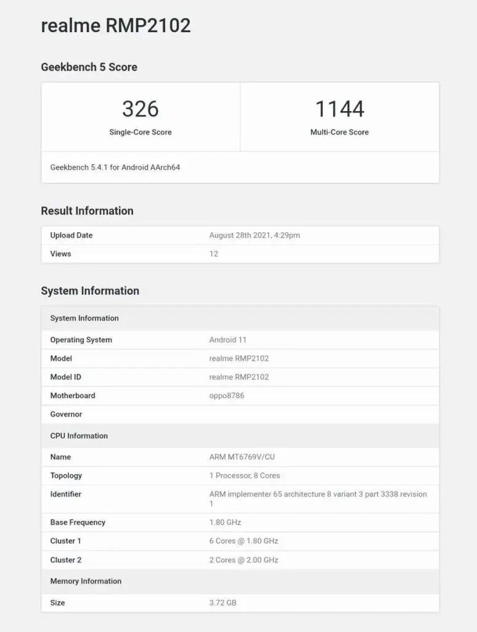Click the Single-Core Score label
The height and width of the screenshot is (632, 477).
[x=141, y=132]
